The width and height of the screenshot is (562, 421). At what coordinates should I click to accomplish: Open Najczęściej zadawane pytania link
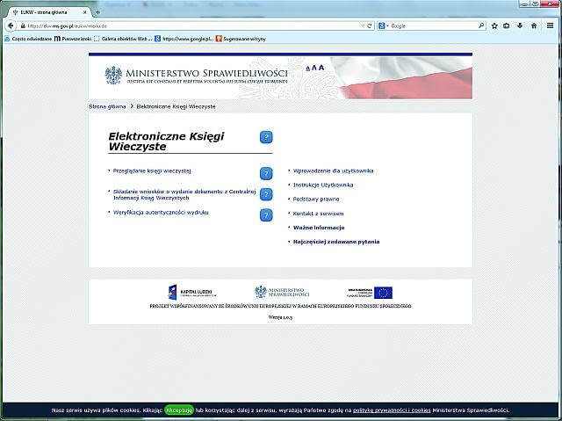point(336,242)
